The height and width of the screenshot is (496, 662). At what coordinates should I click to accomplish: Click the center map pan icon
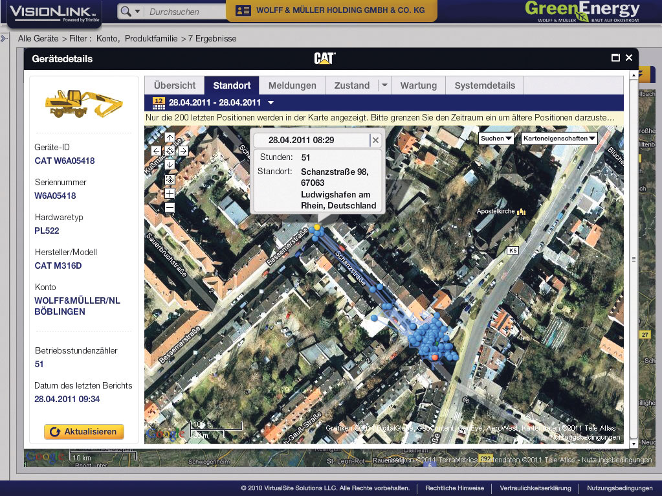(170, 152)
